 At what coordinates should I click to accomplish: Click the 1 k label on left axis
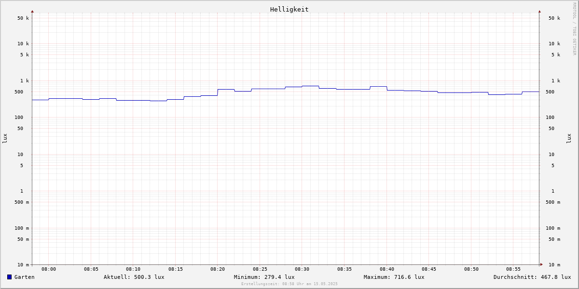click(25, 81)
